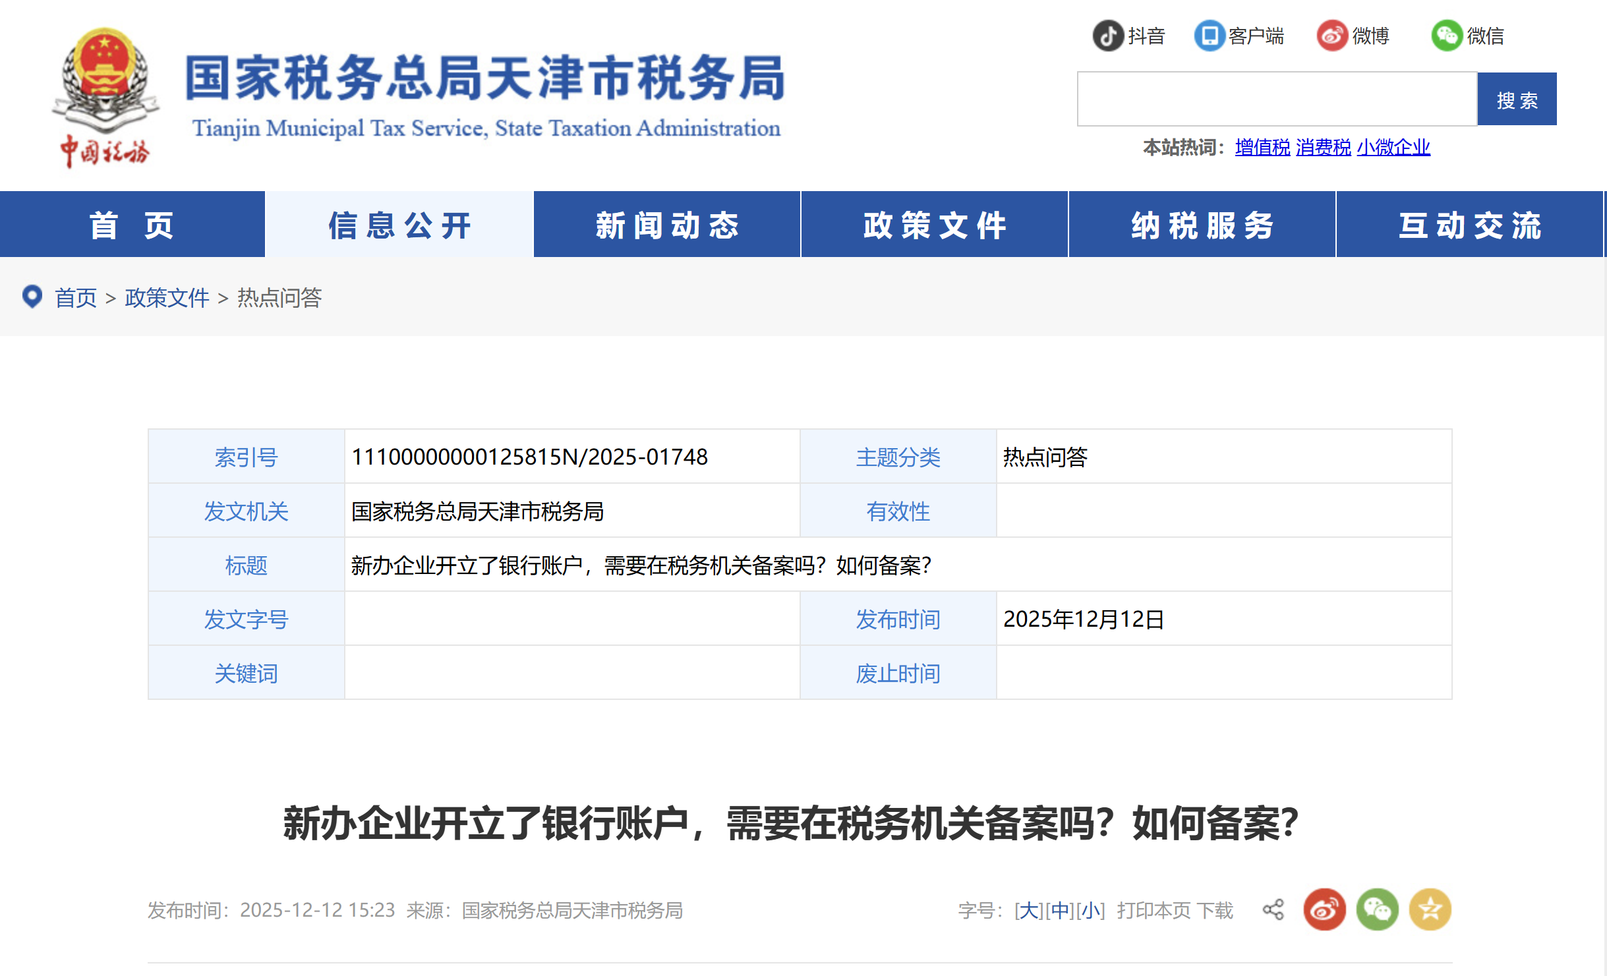Screen dimensions: 1607x976
Task: Open the 抖音 (Douyin) account icon
Action: (1109, 36)
